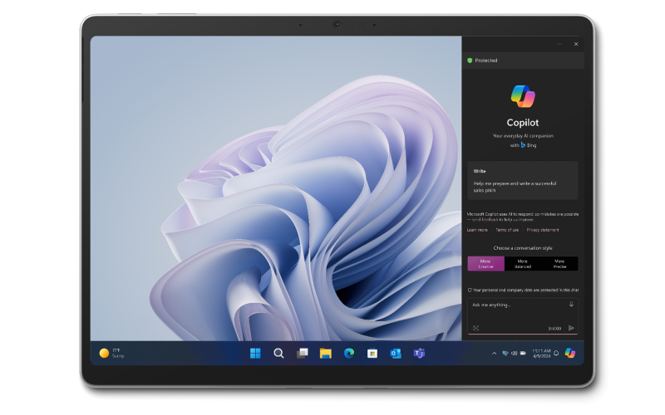The height and width of the screenshot is (415, 665).
Task: Launch Microsoft Edge from taskbar
Action: click(349, 354)
